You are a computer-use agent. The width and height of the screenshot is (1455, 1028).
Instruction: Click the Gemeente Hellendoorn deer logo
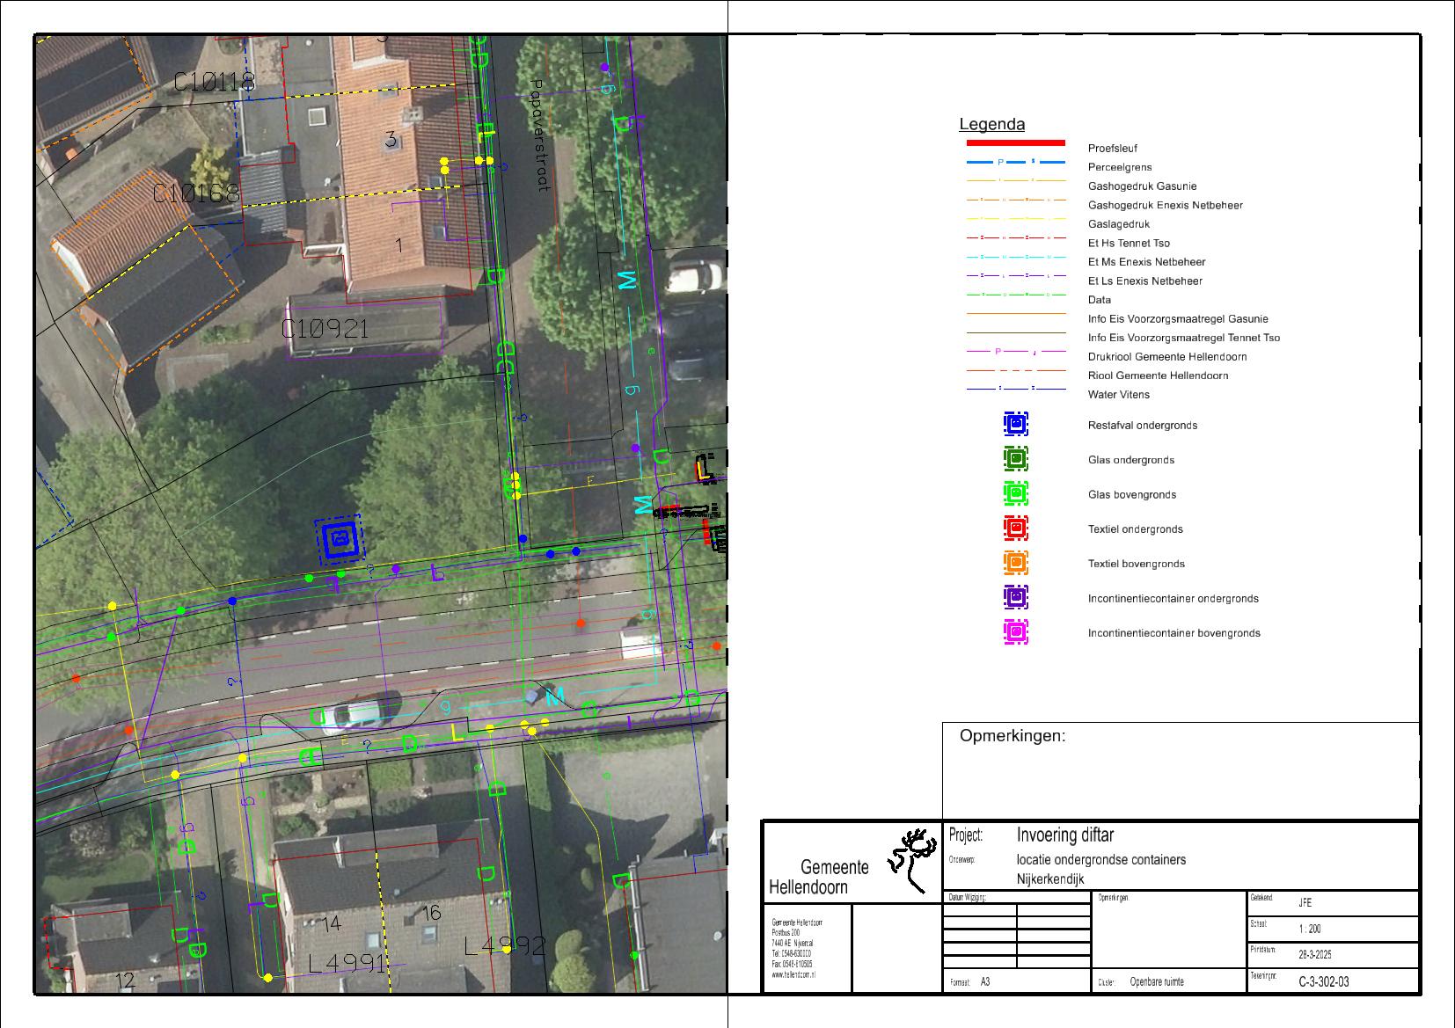[911, 858]
